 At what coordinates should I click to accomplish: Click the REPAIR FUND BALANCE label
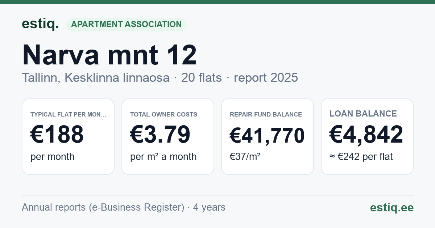(x=266, y=114)
